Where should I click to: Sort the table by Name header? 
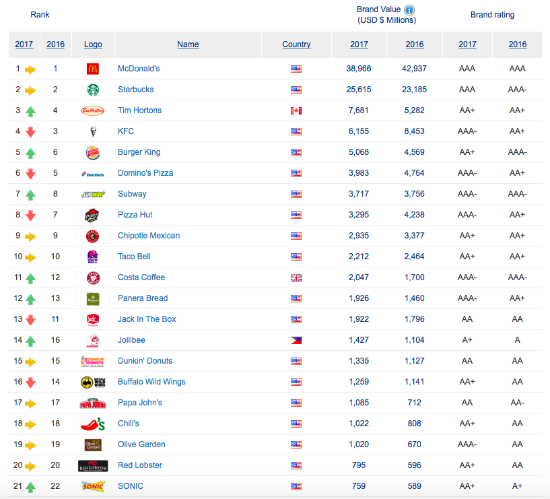pyautogui.click(x=188, y=44)
